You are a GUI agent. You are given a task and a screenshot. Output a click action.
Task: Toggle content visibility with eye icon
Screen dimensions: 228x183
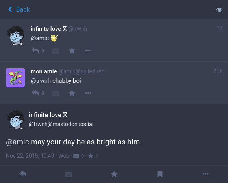point(219,10)
